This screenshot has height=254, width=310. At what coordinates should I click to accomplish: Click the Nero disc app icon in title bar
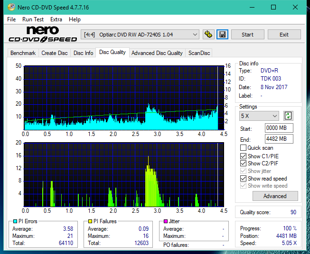11,7
